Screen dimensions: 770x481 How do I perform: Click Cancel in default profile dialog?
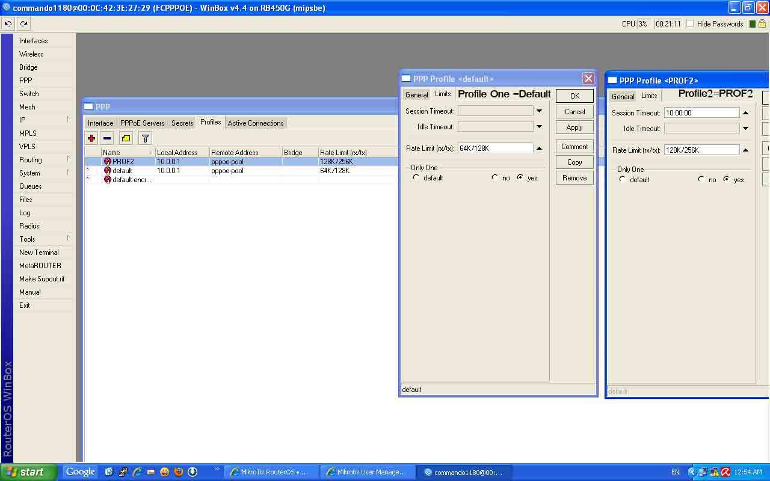tap(574, 112)
